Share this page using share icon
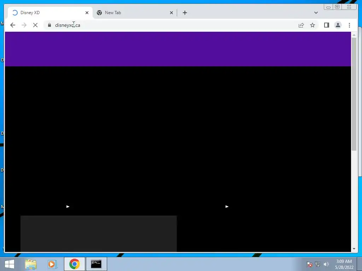 301,25
